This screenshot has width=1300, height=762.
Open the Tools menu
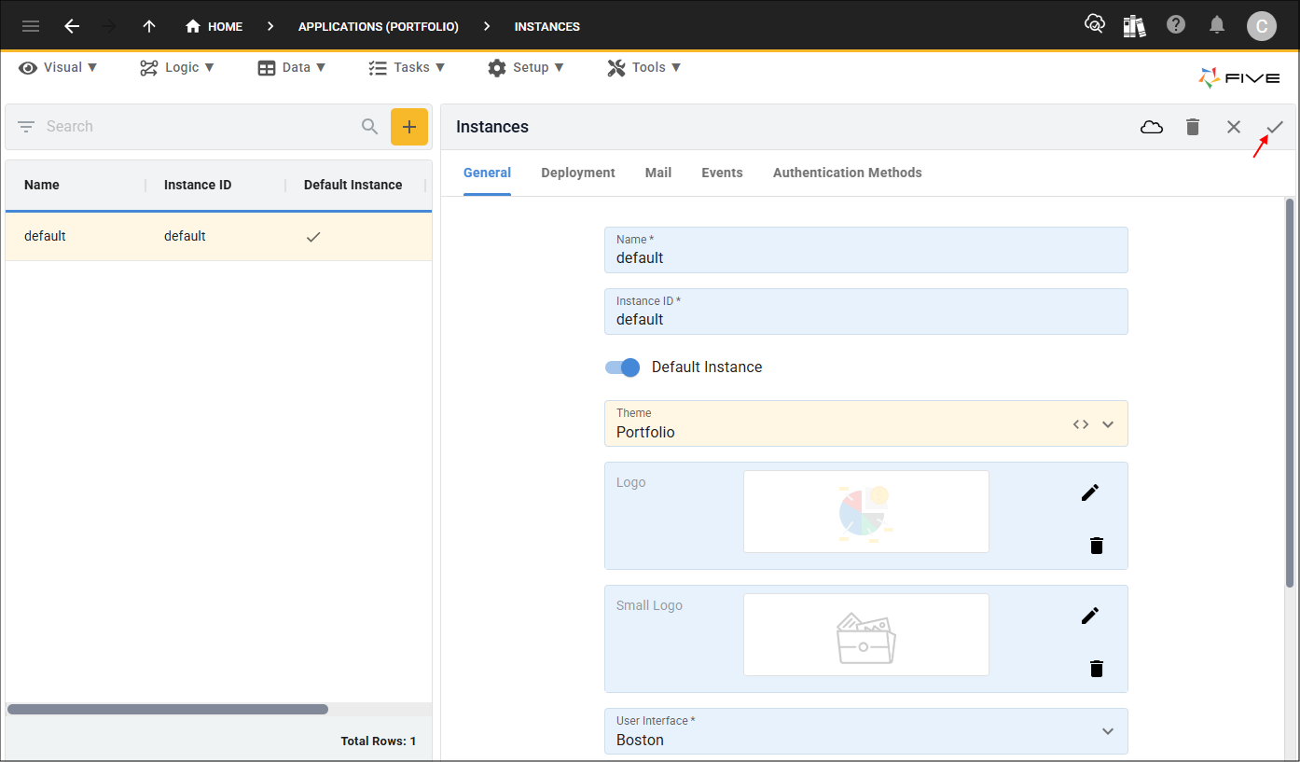click(x=644, y=67)
